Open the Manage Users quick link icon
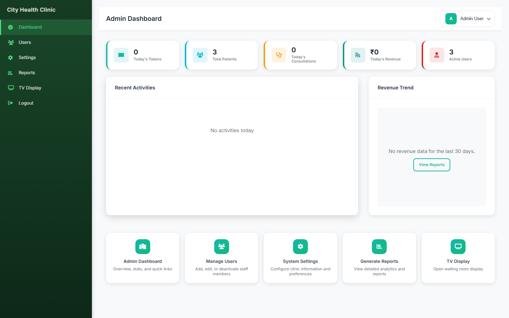The image size is (509, 318). [222, 247]
